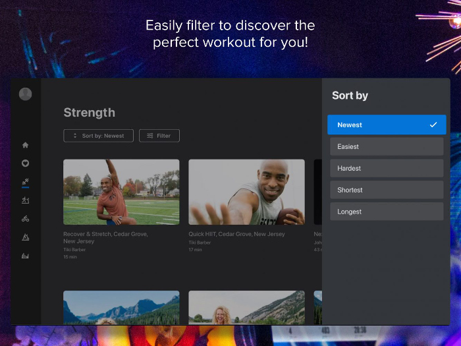Click the 'Quick HIIT, Cedar Grove, New Jersey' title
This screenshot has height=346, width=461.
coord(236,234)
